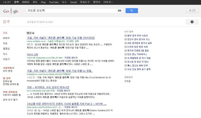Image resolution: width=201 pixels, height=118 pixels.
Task: Select 검색 in the top black bar
Action: (16, 2)
